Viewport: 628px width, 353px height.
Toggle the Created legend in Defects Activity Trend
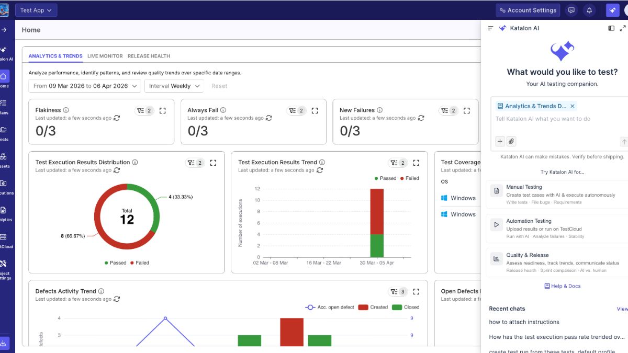click(373, 308)
